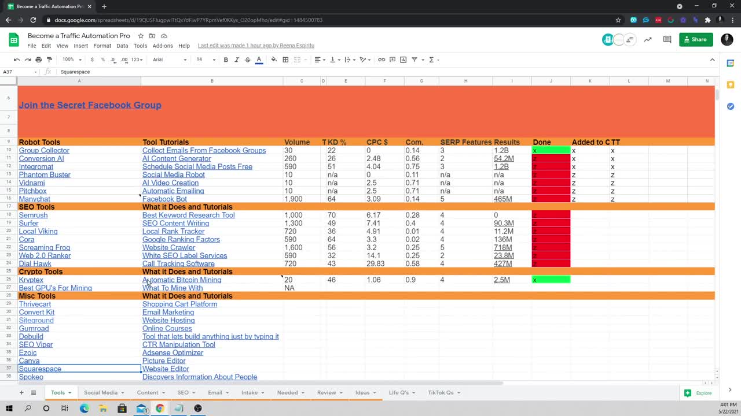Open the fill color picker
This screenshot has width=741, height=416.
274,60
